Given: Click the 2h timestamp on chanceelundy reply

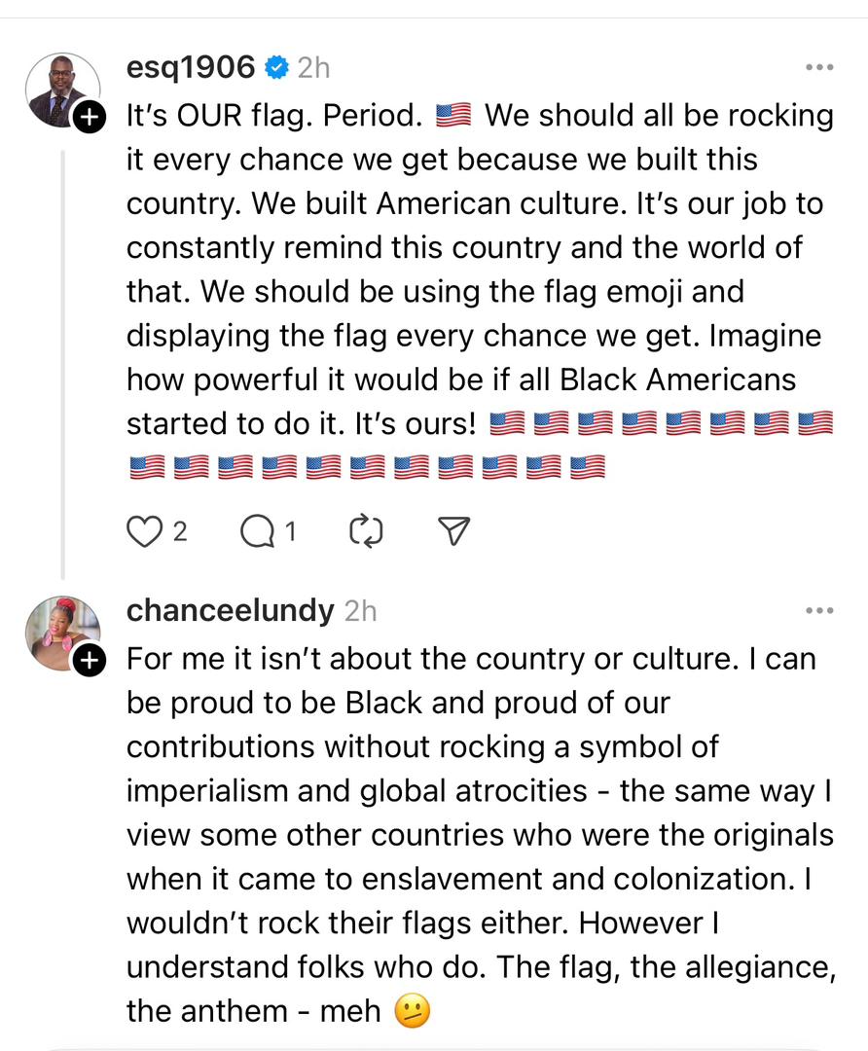Looking at the screenshot, I should pyautogui.click(x=360, y=611).
